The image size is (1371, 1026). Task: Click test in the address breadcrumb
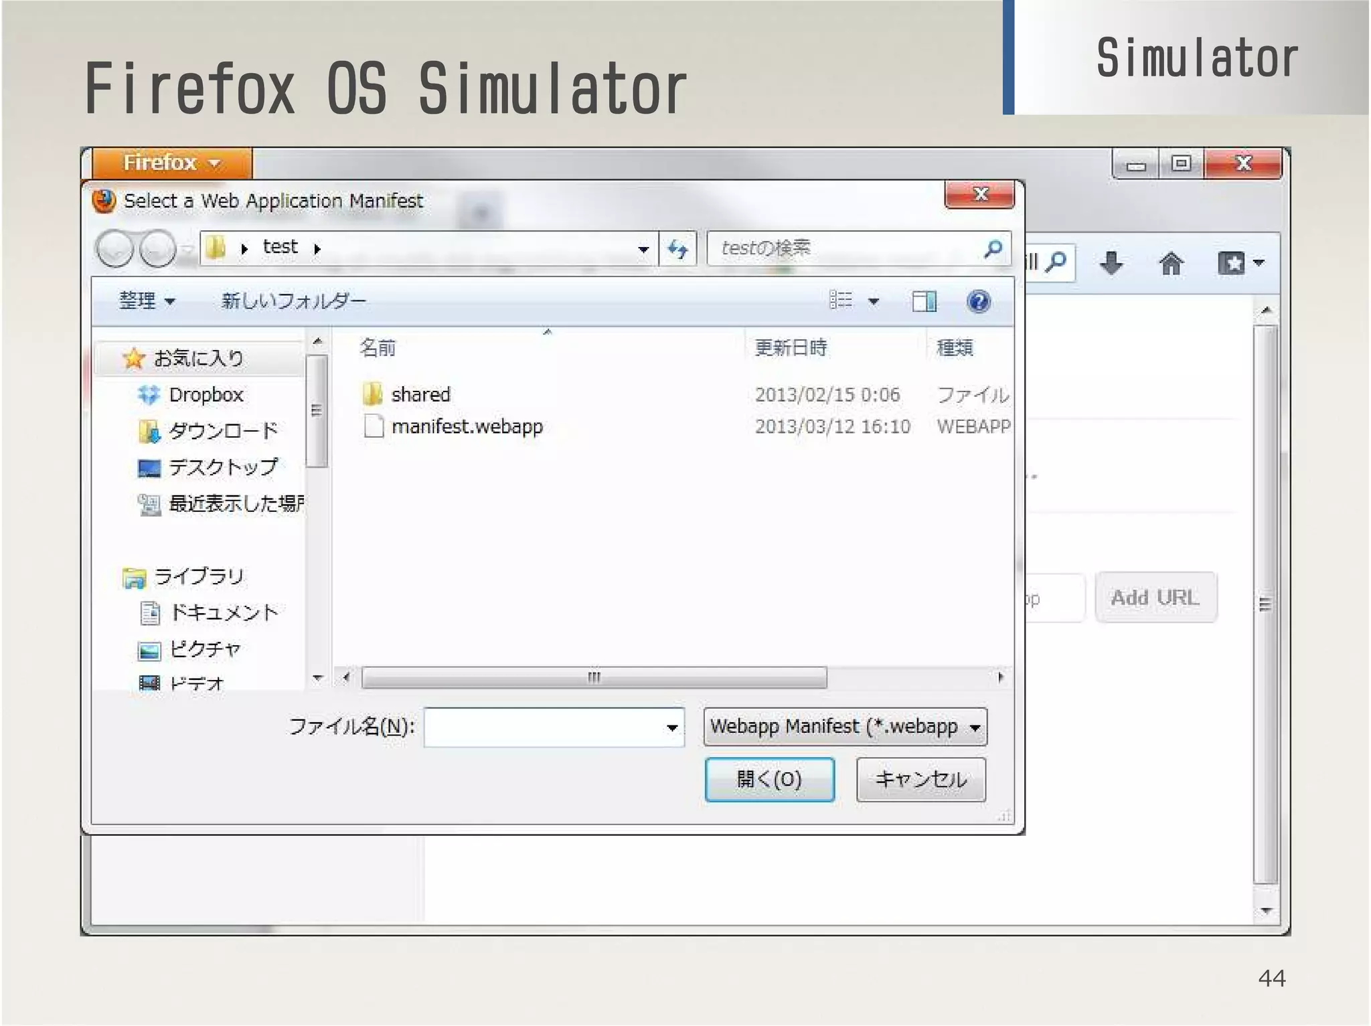280,247
